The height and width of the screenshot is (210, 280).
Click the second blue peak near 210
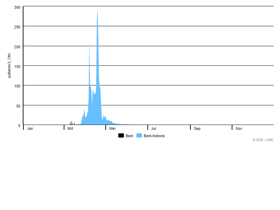click(89, 44)
